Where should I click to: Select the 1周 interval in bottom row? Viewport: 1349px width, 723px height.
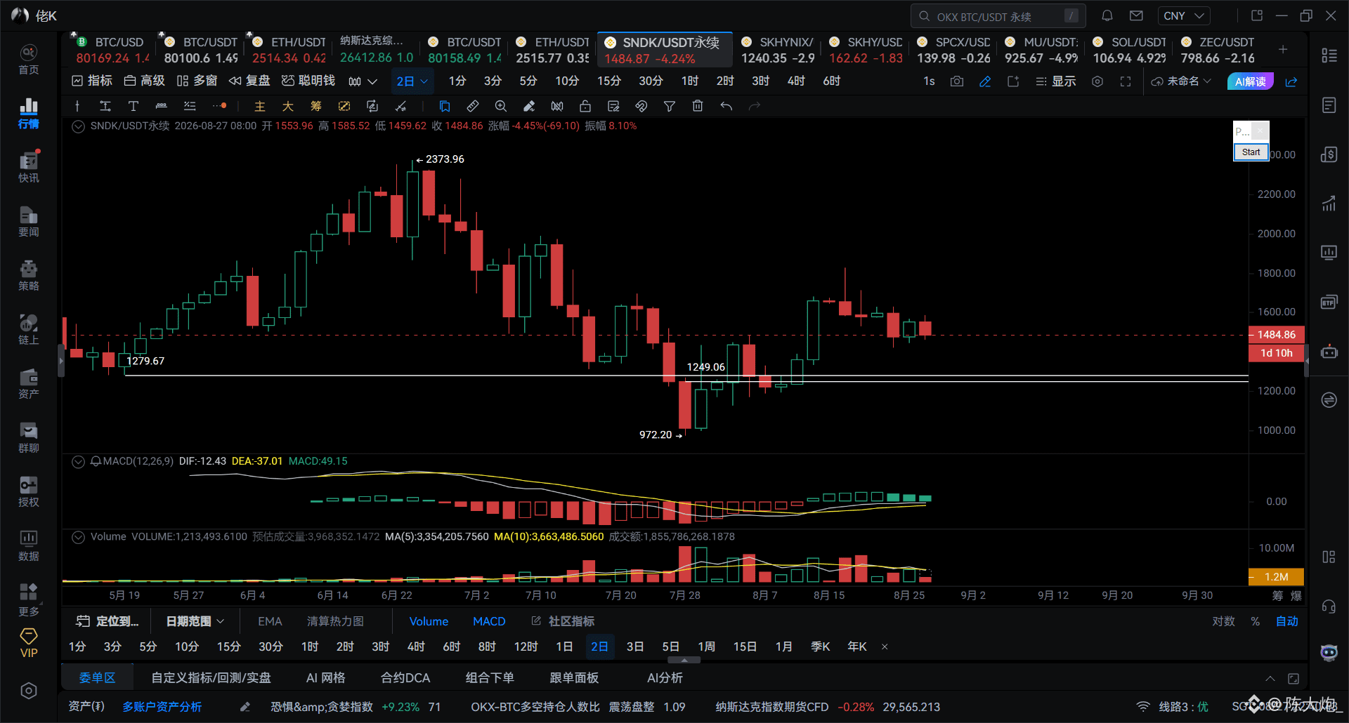pos(707,646)
